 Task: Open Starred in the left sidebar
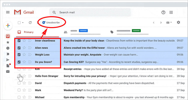tap(8, 42)
